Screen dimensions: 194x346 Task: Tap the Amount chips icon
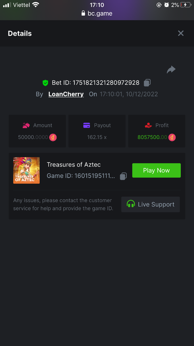click(26, 125)
